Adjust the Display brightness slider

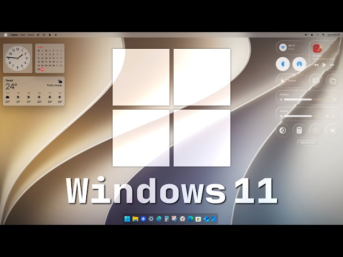(x=308, y=100)
